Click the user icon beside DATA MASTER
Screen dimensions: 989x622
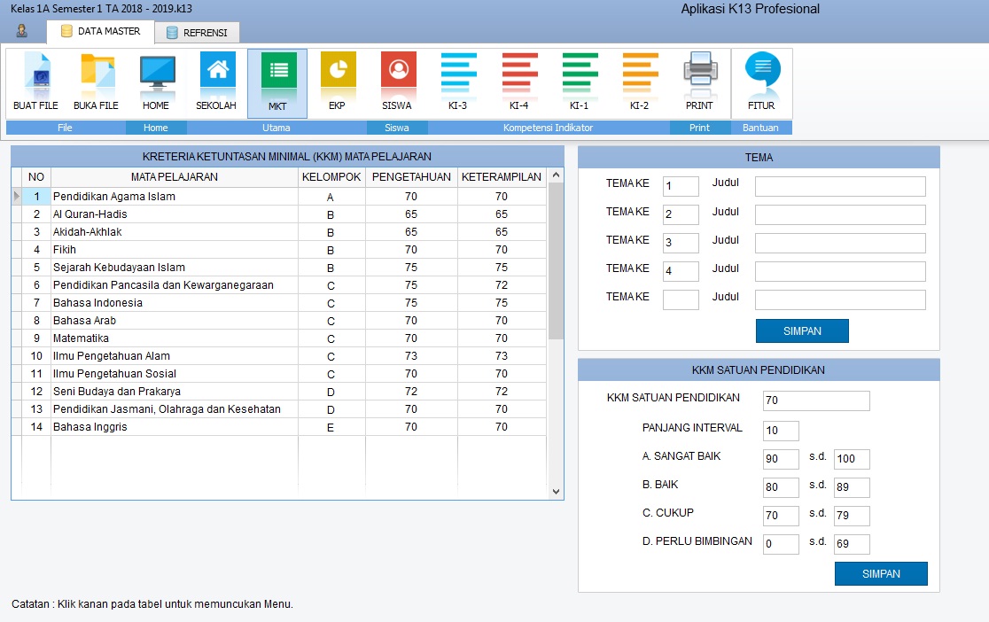(22, 31)
